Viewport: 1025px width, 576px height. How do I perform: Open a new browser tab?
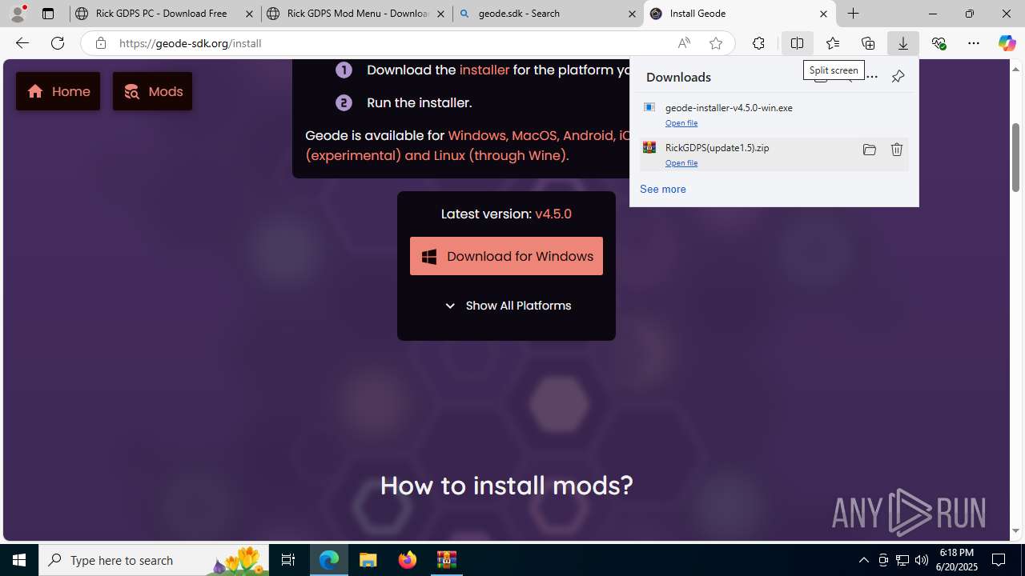pyautogui.click(x=854, y=14)
